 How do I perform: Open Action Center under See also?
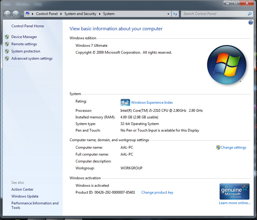coord(22,189)
